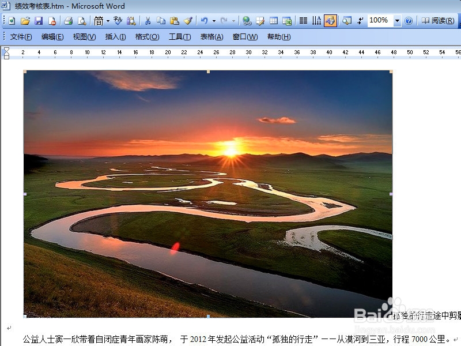Open Word Help question mark icon

pos(409,21)
